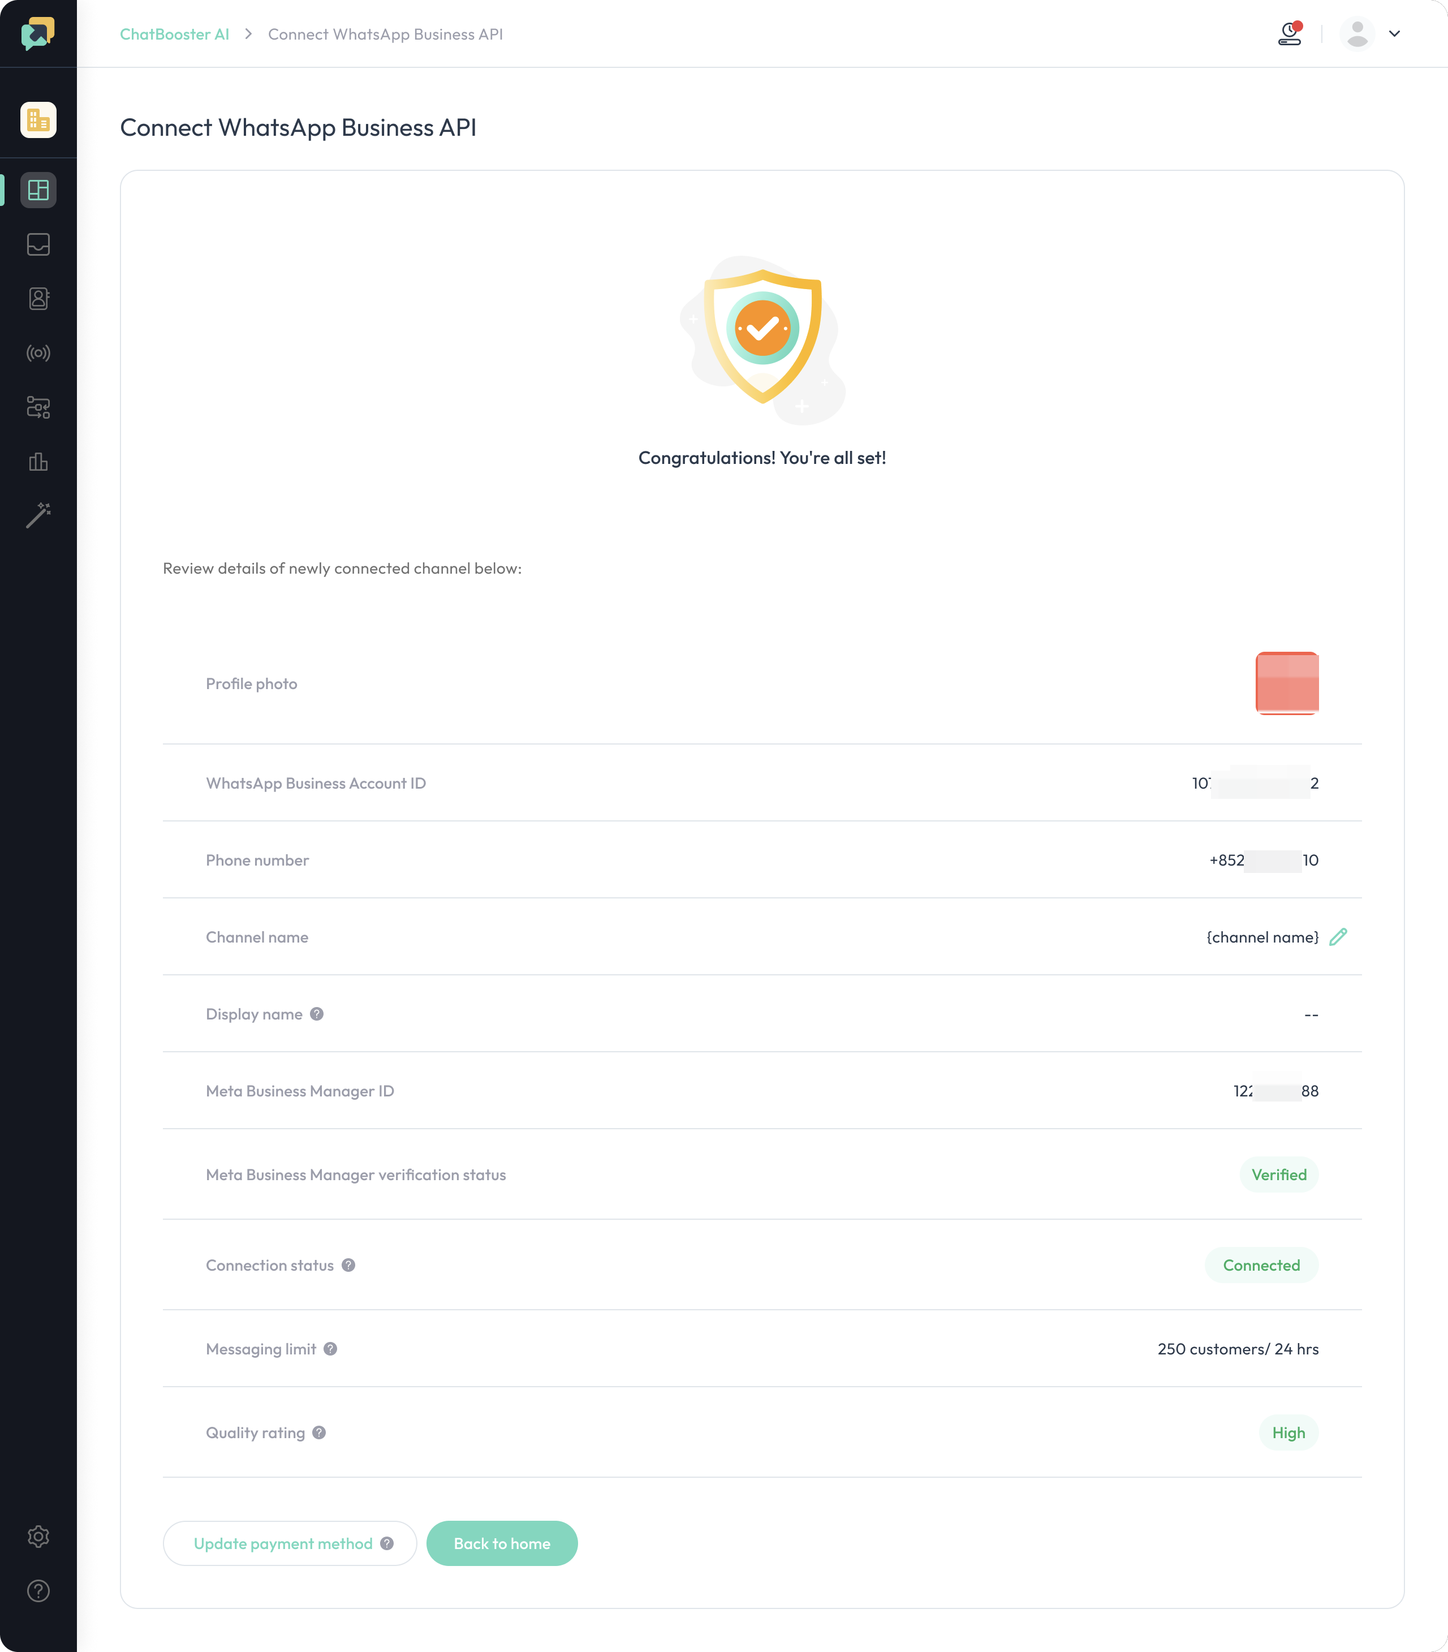Click the user avatar in header
1448x1652 pixels.
pyautogui.click(x=1357, y=34)
